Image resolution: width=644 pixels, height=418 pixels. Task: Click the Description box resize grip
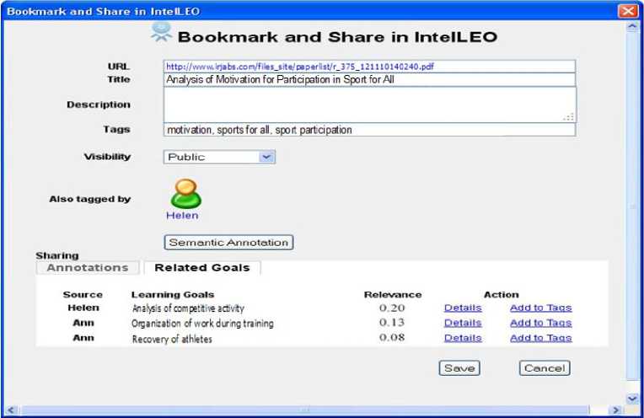[x=569, y=117]
